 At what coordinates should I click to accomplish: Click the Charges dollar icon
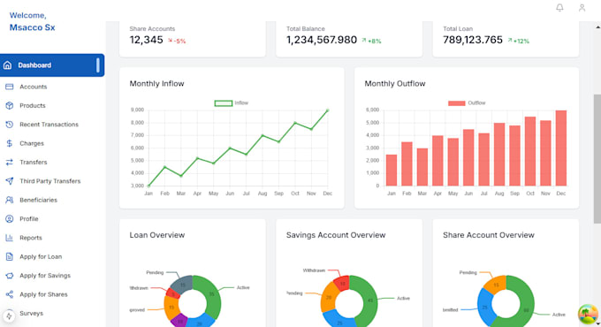(9, 143)
